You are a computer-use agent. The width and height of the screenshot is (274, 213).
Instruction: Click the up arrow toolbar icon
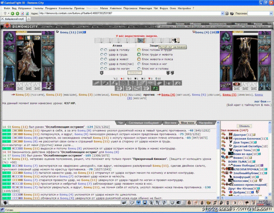5,13
